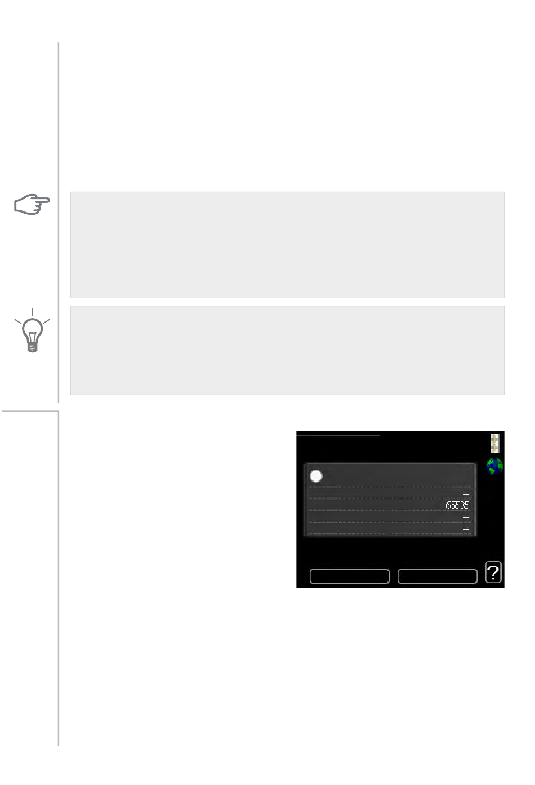Screen dimensions: 535x785
Task: Open help via the question mark icon
Action: (493, 572)
